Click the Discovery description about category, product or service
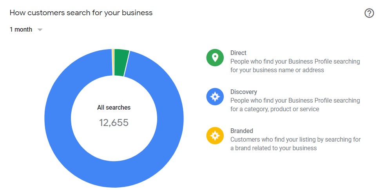Screen dimensions: 386x190 click(x=295, y=105)
